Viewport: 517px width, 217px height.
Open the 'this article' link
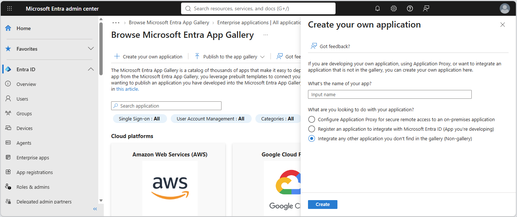(x=127, y=89)
